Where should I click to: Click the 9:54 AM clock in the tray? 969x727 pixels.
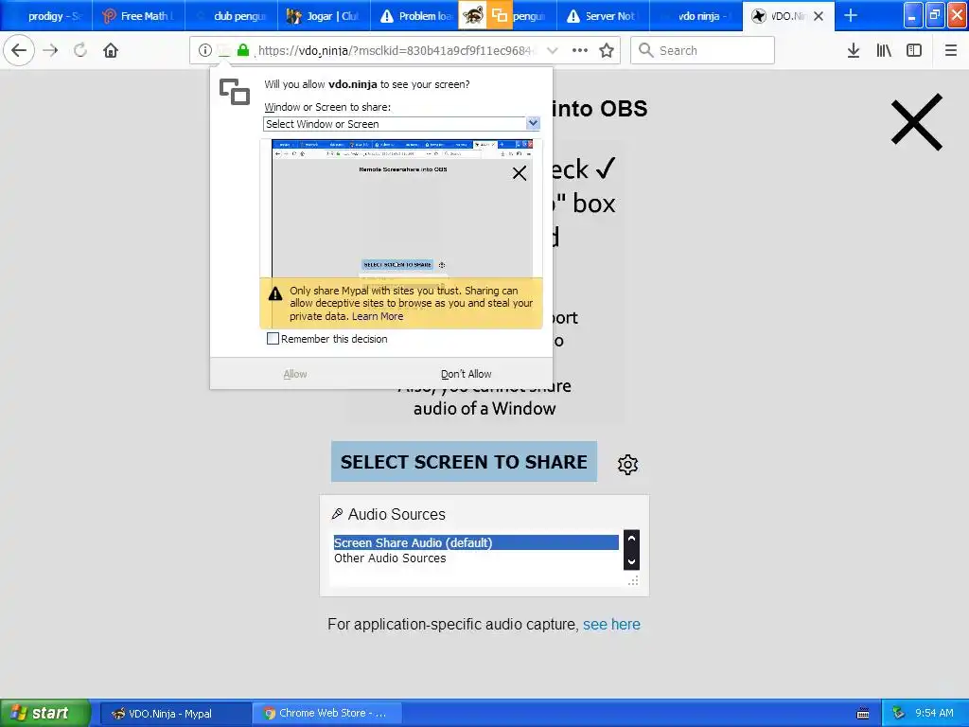pos(934,713)
